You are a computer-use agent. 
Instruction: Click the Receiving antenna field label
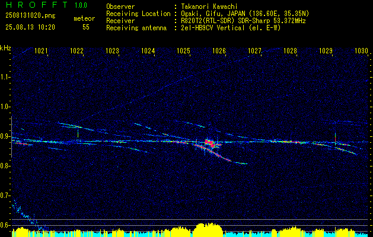[136, 28]
